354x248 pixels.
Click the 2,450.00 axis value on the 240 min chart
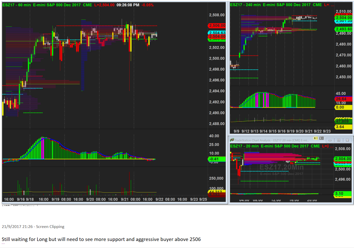pyautogui.click(x=343, y=77)
